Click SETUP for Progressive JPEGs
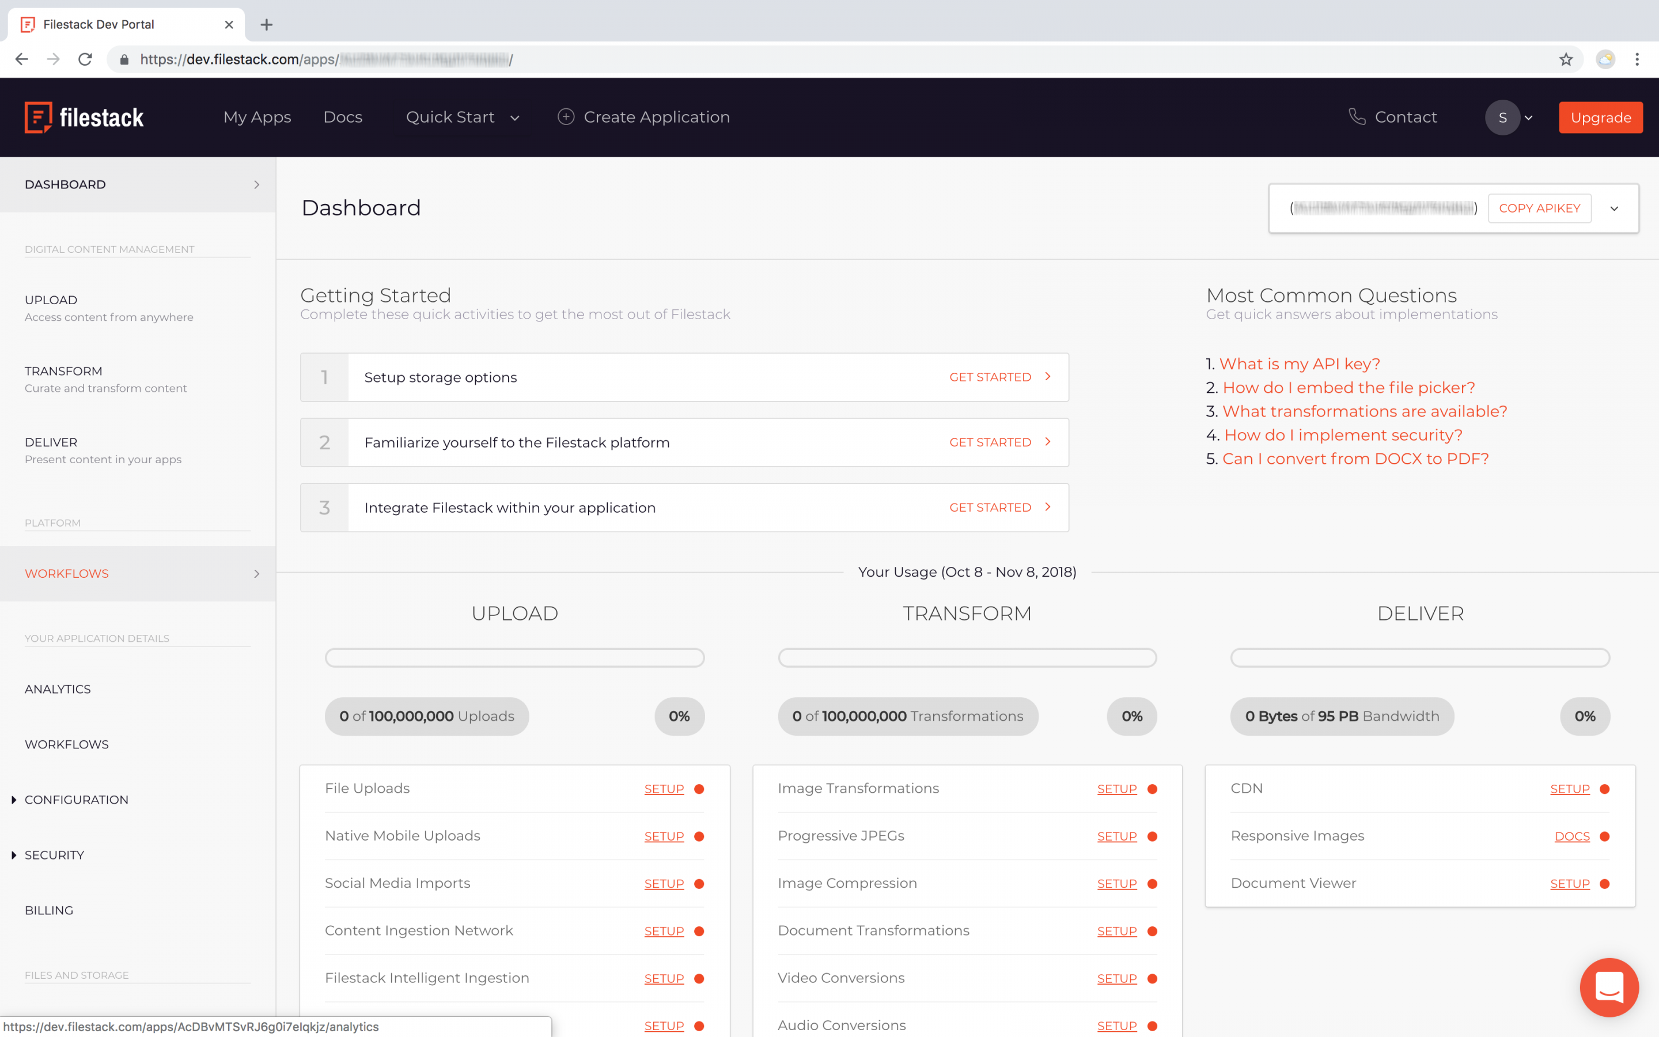This screenshot has width=1659, height=1037. click(x=1117, y=836)
